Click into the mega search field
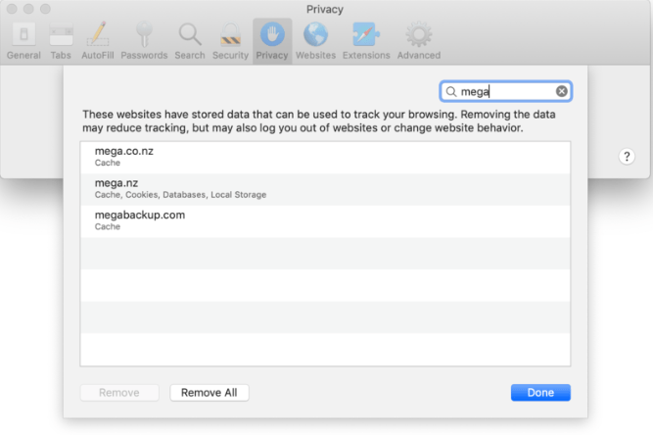This screenshot has width=653, height=435. point(505,91)
